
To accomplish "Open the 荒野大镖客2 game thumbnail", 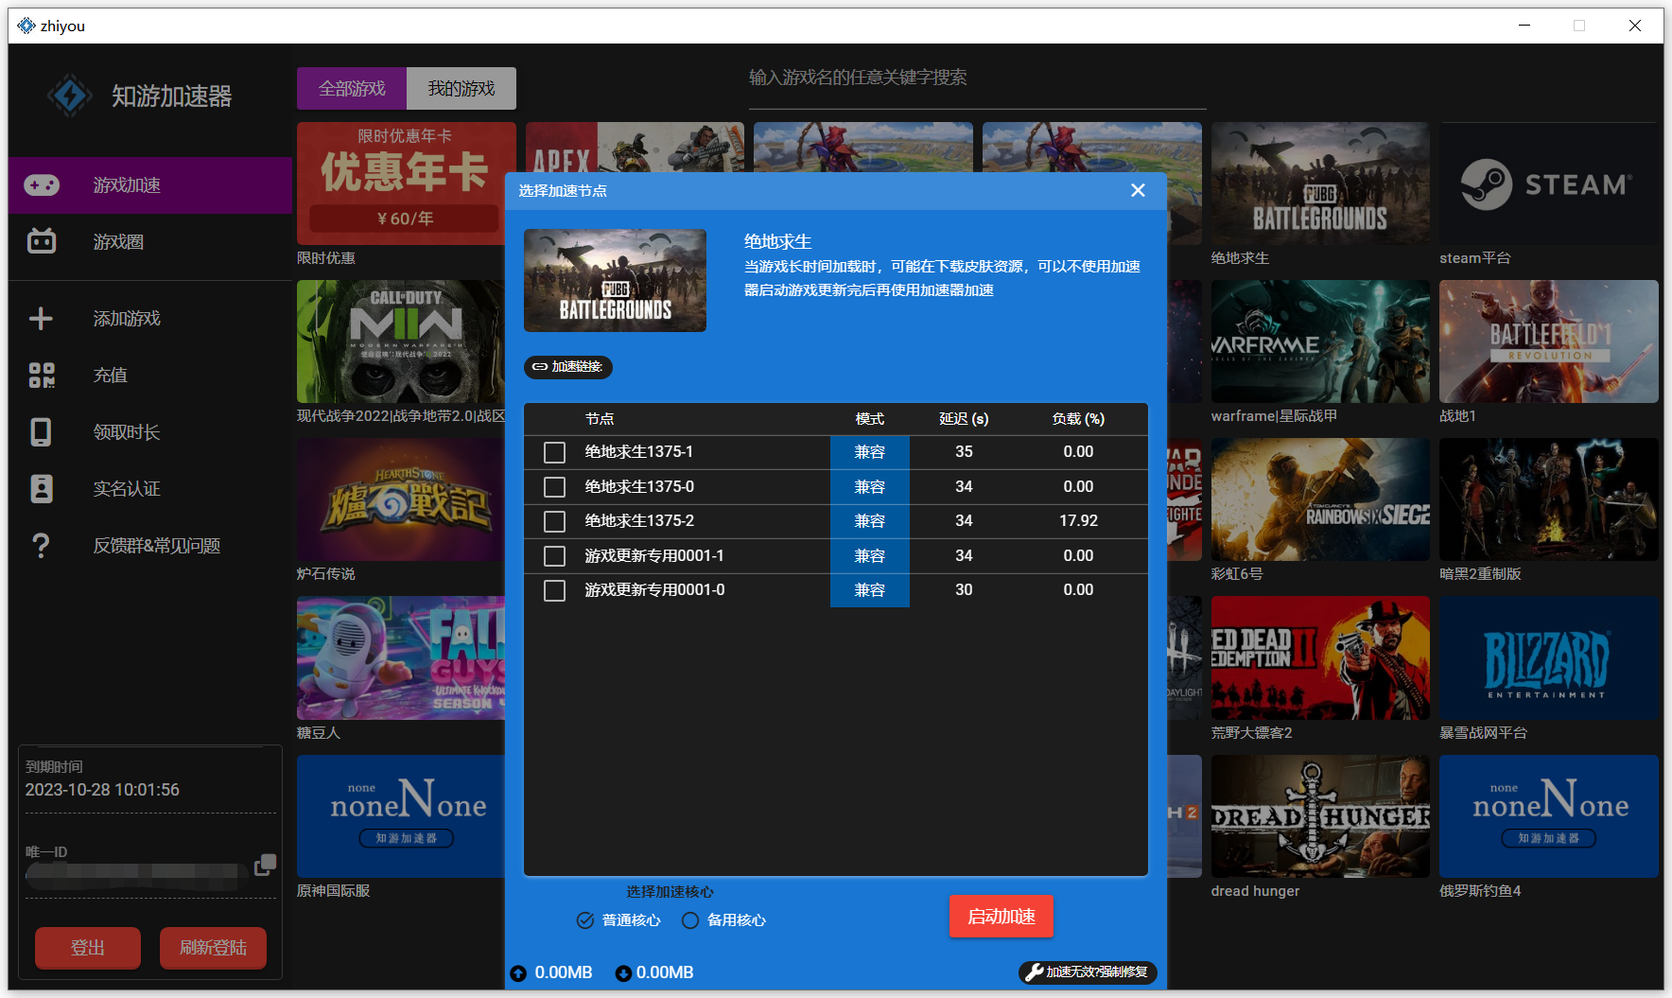I will [1320, 657].
